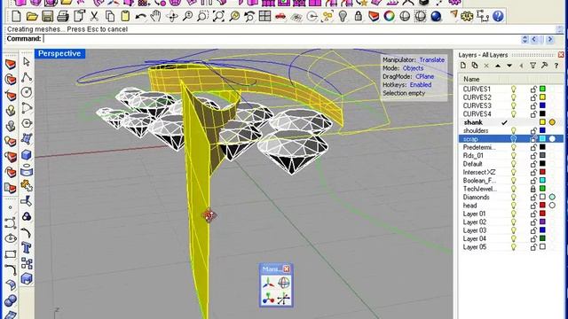Click the CPlane DragMode link
This screenshot has width=568, height=319.
coord(424,76)
